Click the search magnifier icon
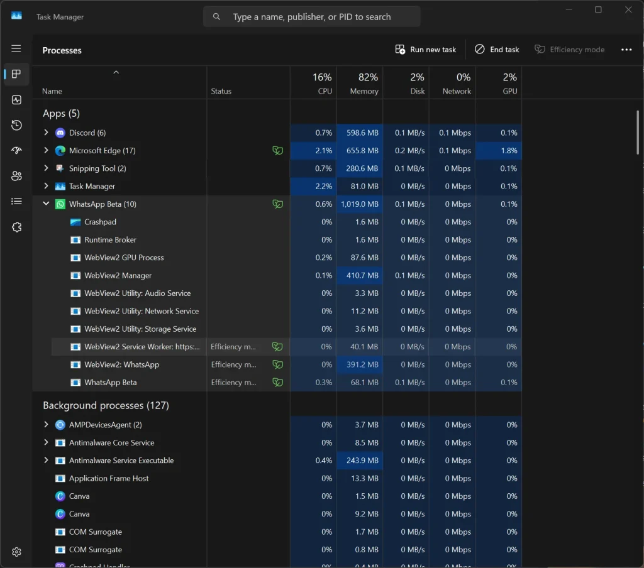Viewport: 644px width, 568px height. (x=216, y=17)
